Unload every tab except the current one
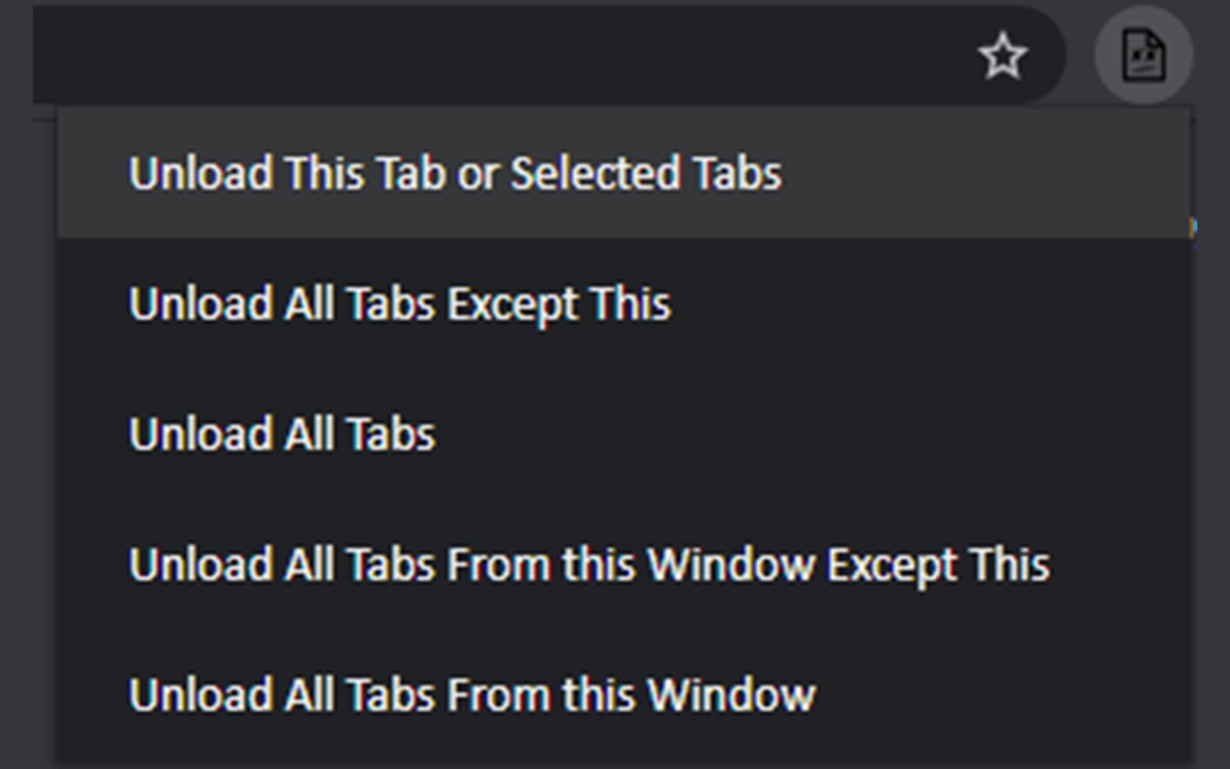This screenshot has height=769, width=1230. pos(400,305)
